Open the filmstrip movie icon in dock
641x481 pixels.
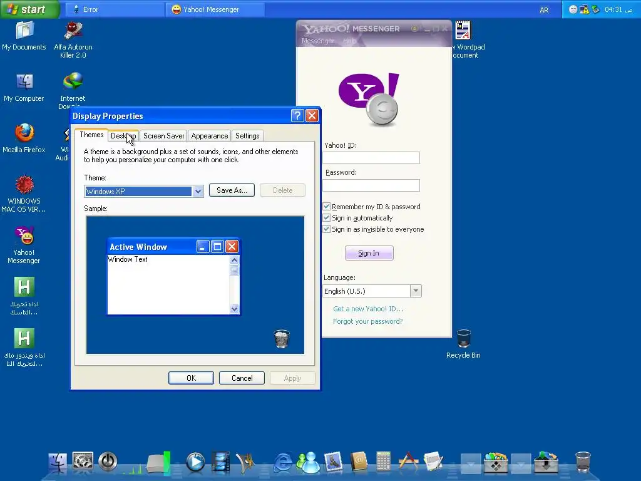(x=220, y=462)
